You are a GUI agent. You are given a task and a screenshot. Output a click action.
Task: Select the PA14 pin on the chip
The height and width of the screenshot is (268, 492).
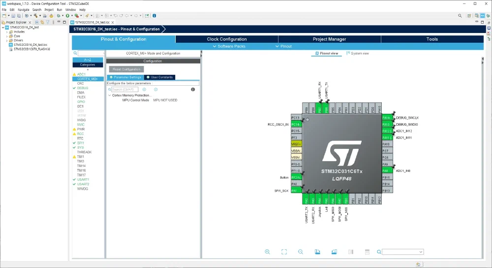pos(386,118)
